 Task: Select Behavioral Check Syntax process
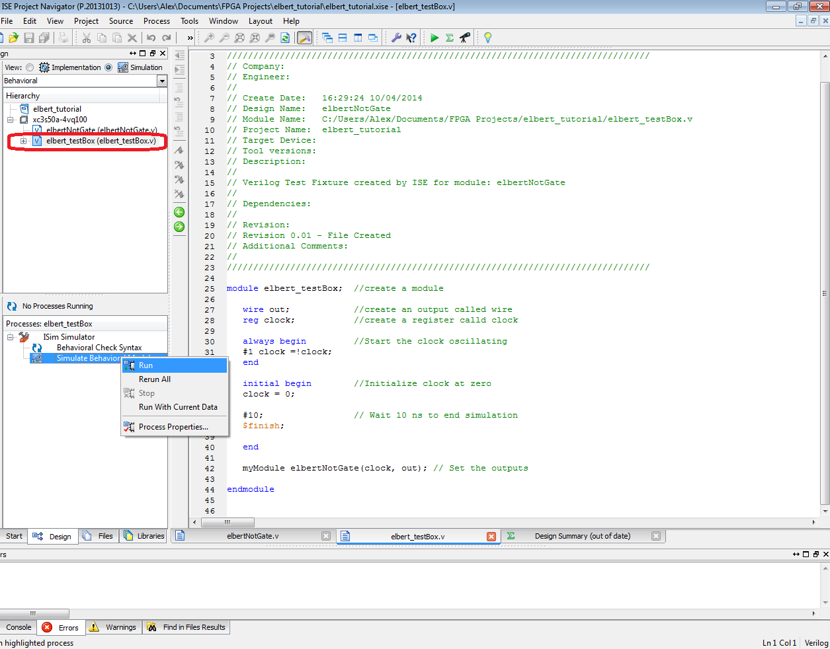(x=99, y=348)
